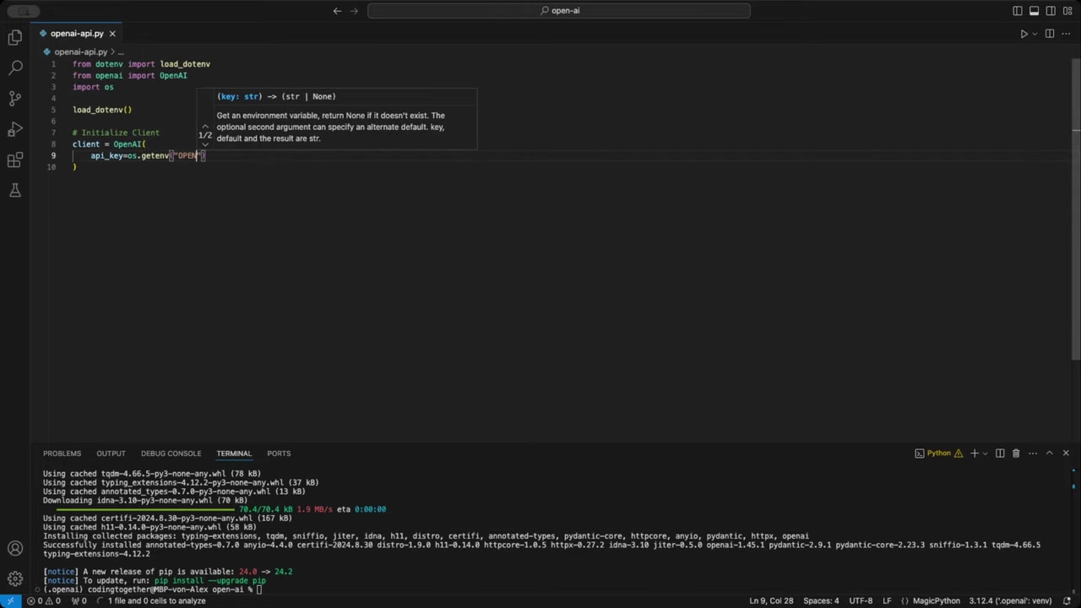Open the Source Control icon

[14, 99]
